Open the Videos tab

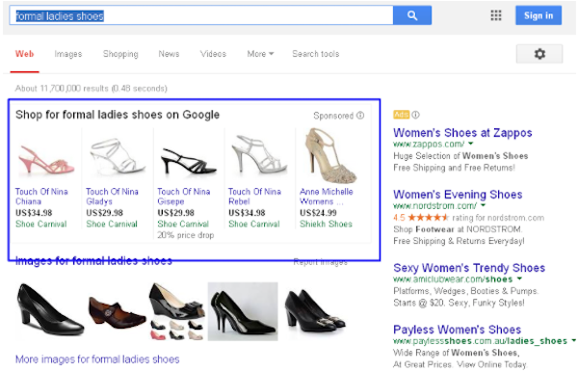(x=213, y=54)
